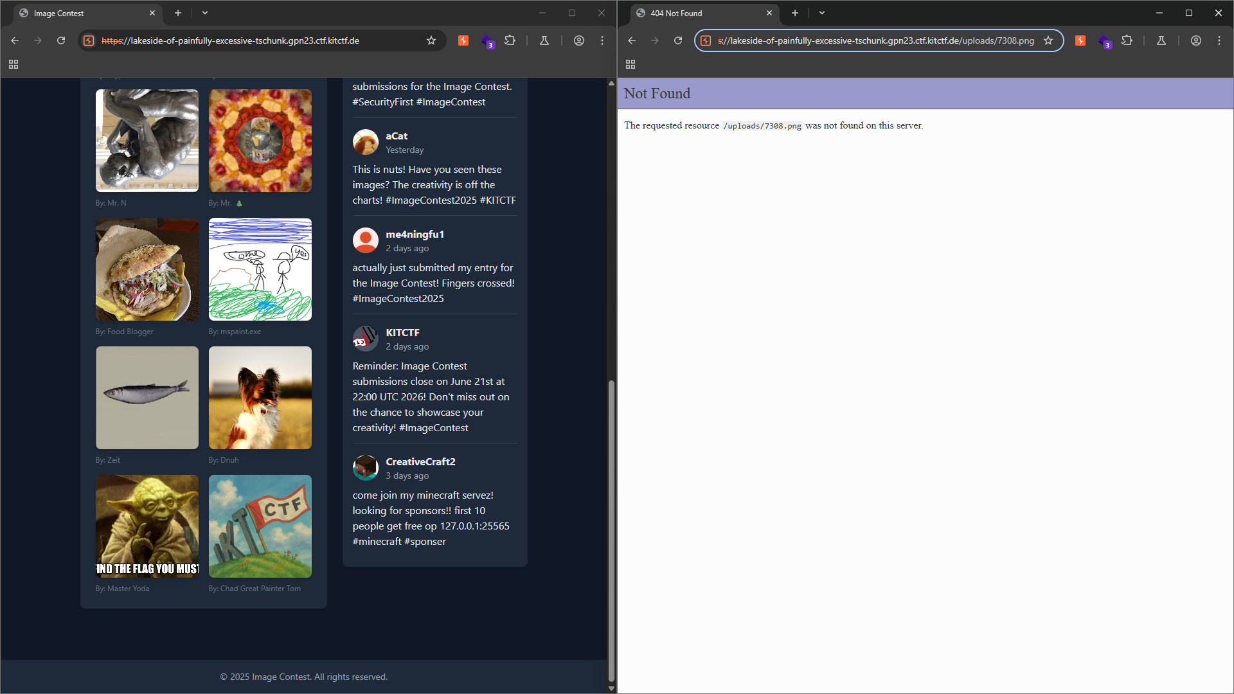Image resolution: width=1234 pixels, height=694 pixels.
Task: Open Chrome Labs flask icon in left window
Action: coord(544,40)
